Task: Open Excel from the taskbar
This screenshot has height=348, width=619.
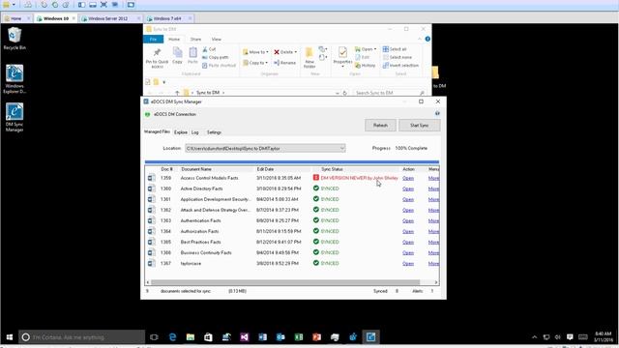Action: pos(299,337)
